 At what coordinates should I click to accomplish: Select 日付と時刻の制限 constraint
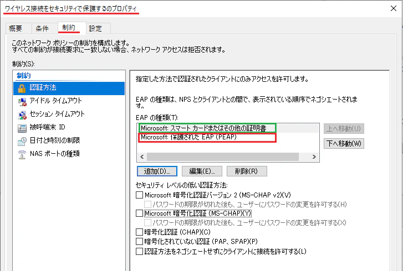pos(69,141)
